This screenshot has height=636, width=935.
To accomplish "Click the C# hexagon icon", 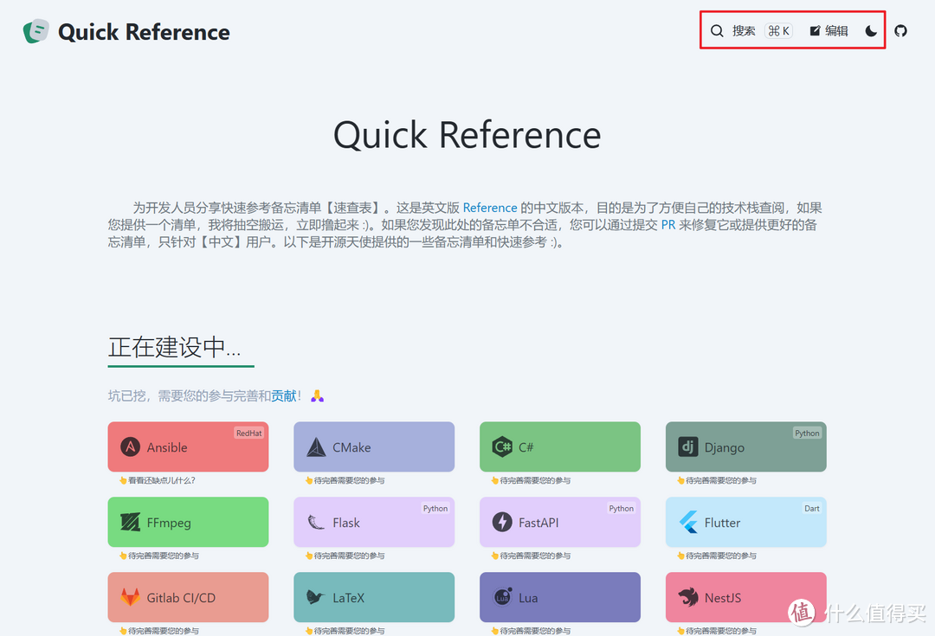I will 502,446.
